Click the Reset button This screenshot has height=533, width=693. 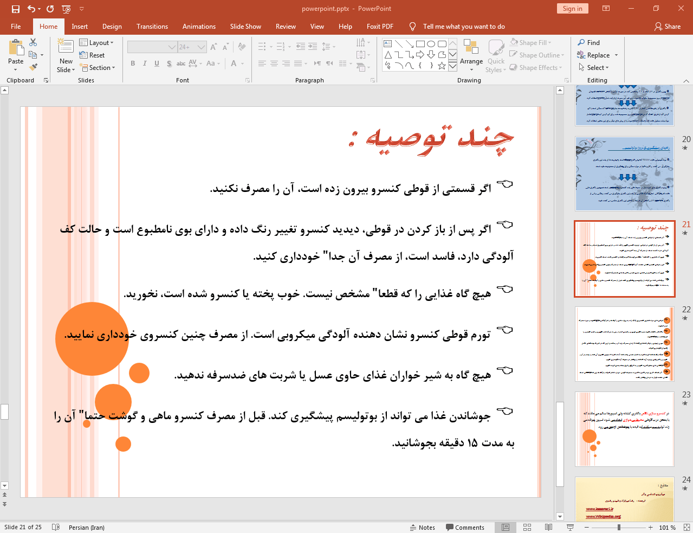pos(92,55)
